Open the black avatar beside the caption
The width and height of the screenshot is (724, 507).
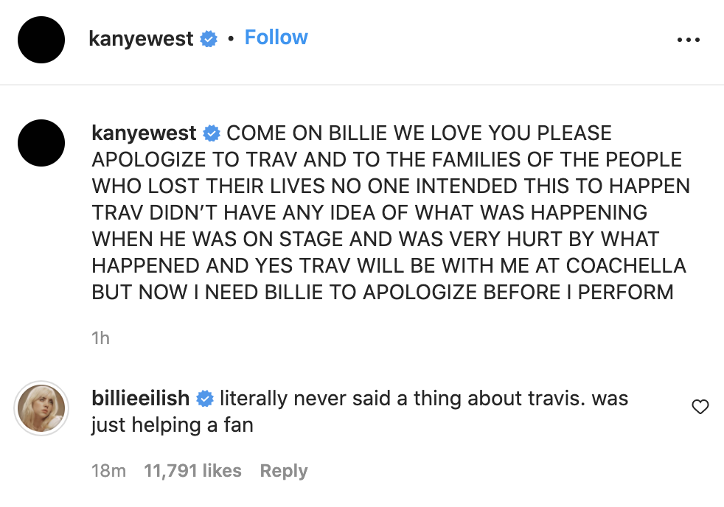click(x=41, y=143)
